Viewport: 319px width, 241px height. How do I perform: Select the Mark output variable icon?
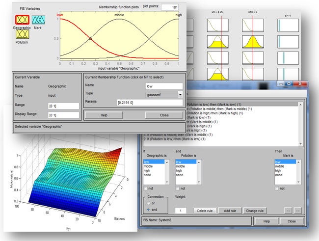tap(39, 20)
